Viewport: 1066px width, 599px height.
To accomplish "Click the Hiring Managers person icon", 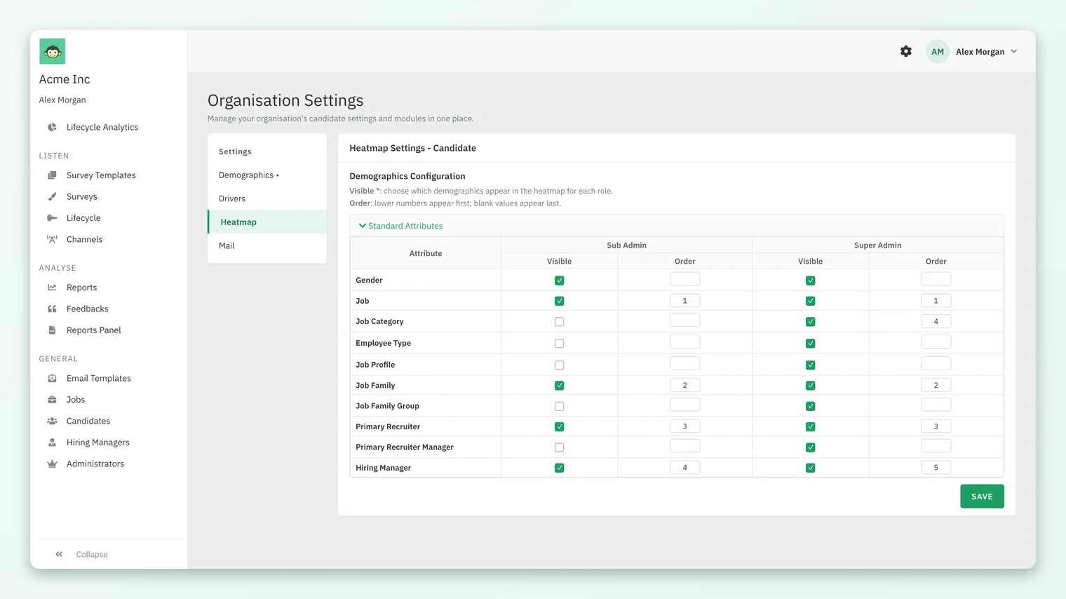I will coord(52,443).
